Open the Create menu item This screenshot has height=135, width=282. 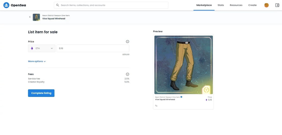252,5
